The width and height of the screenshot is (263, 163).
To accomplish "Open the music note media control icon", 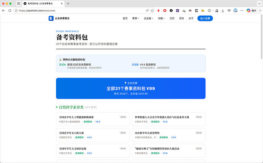I will click(x=216, y=11).
